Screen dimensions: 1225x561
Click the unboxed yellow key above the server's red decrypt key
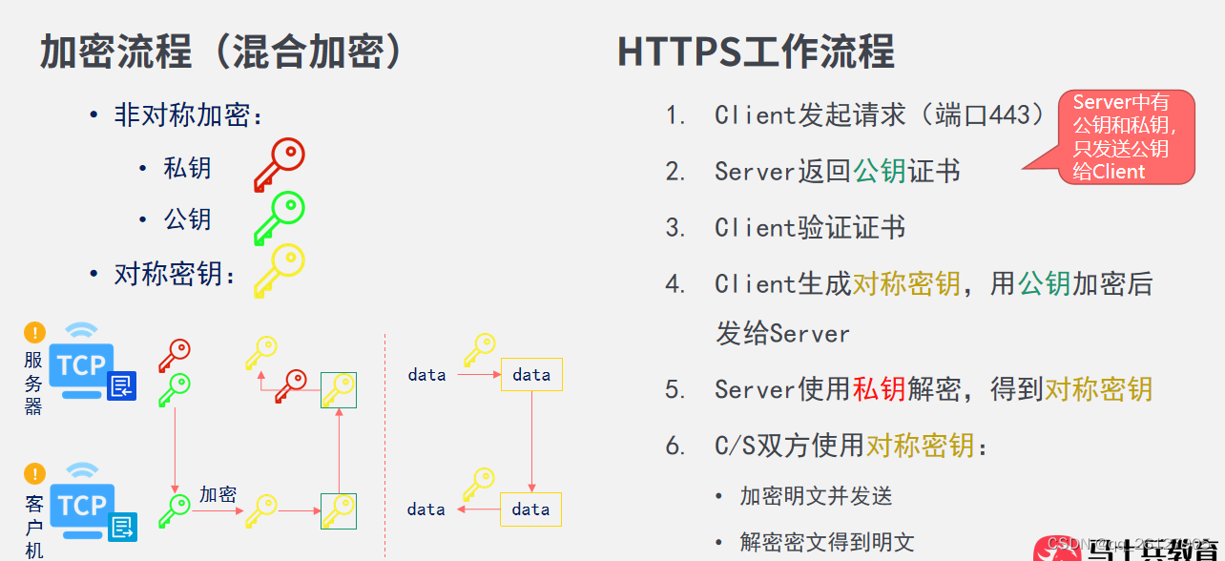click(x=261, y=353)
